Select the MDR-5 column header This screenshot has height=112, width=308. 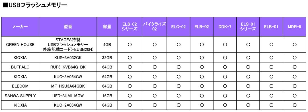pos(294,27)
